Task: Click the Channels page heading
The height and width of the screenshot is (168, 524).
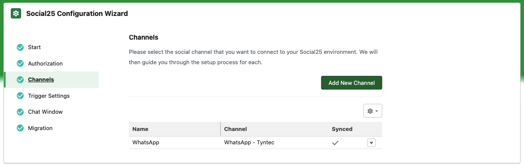Action: tap(143, 37)
